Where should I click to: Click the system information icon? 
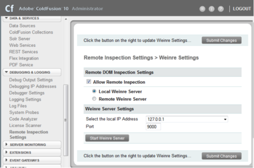pyautogui.click(x=211, y=9)
